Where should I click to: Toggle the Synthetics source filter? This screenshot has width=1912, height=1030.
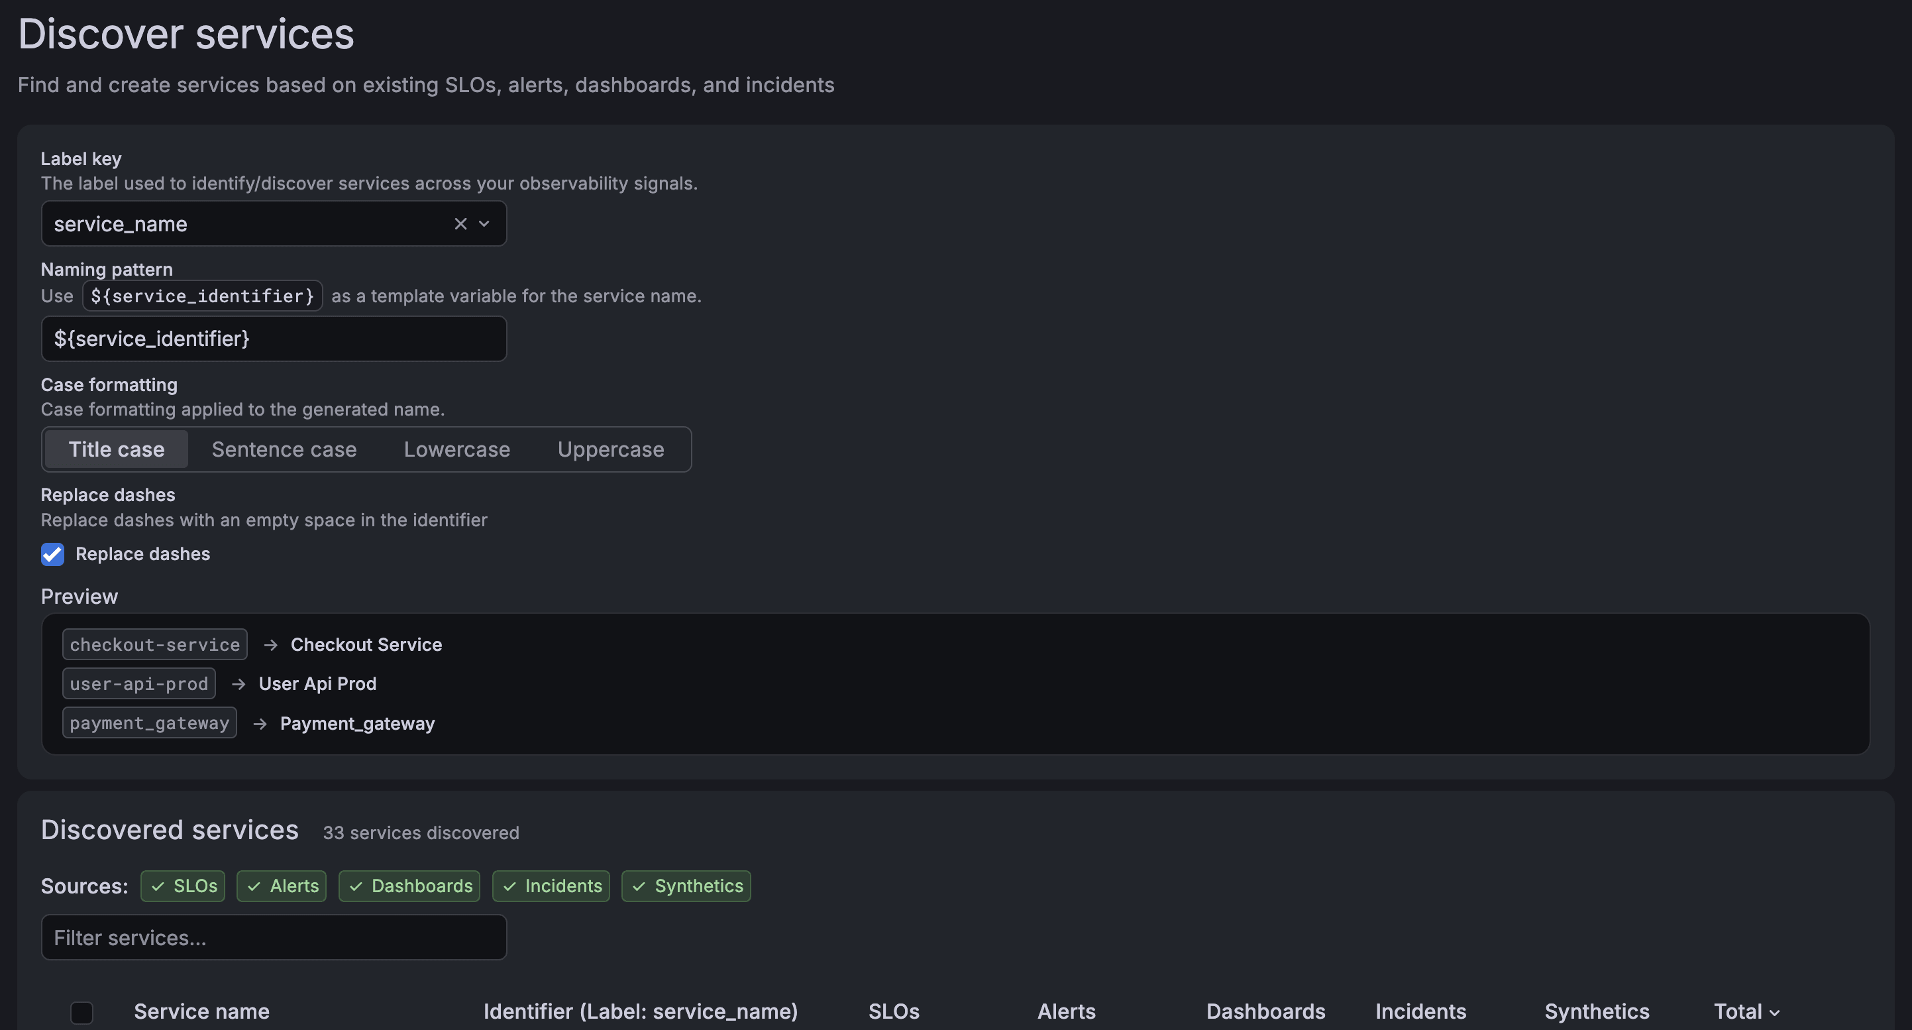pos(686,886)
